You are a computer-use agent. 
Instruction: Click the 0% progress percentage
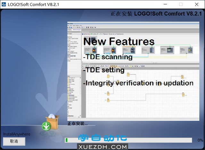point(201,140)
